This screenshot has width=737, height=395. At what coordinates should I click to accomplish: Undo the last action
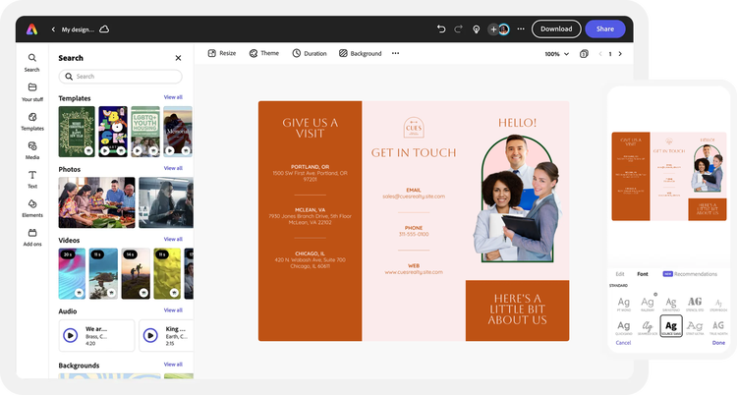[441, 29]
